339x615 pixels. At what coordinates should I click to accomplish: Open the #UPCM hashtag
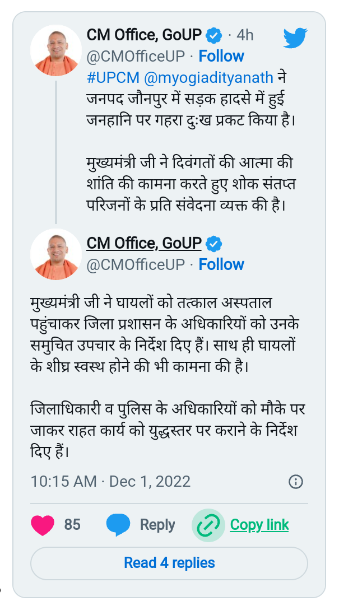coord(113,78)
